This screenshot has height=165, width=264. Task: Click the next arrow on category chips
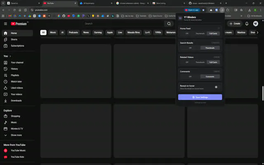click(x=257, y=33)
